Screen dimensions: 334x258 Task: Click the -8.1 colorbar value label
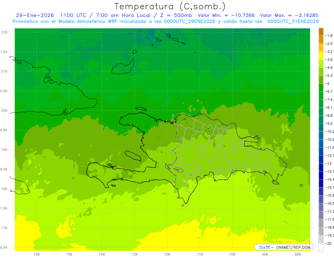coord(329,107)
